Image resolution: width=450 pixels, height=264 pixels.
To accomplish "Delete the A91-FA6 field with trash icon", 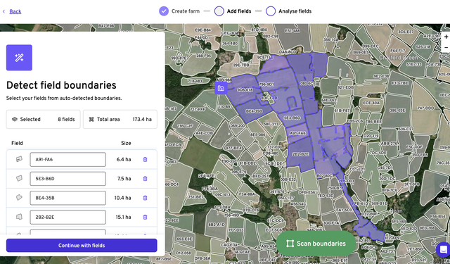I will click(x=146, y=159).
